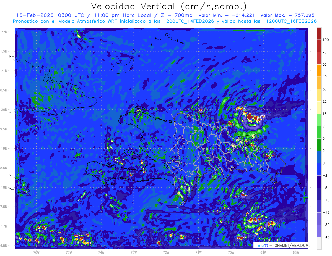Click the date text '16-Feb-2026 0300 UTC'

click(x=51, y=15)
